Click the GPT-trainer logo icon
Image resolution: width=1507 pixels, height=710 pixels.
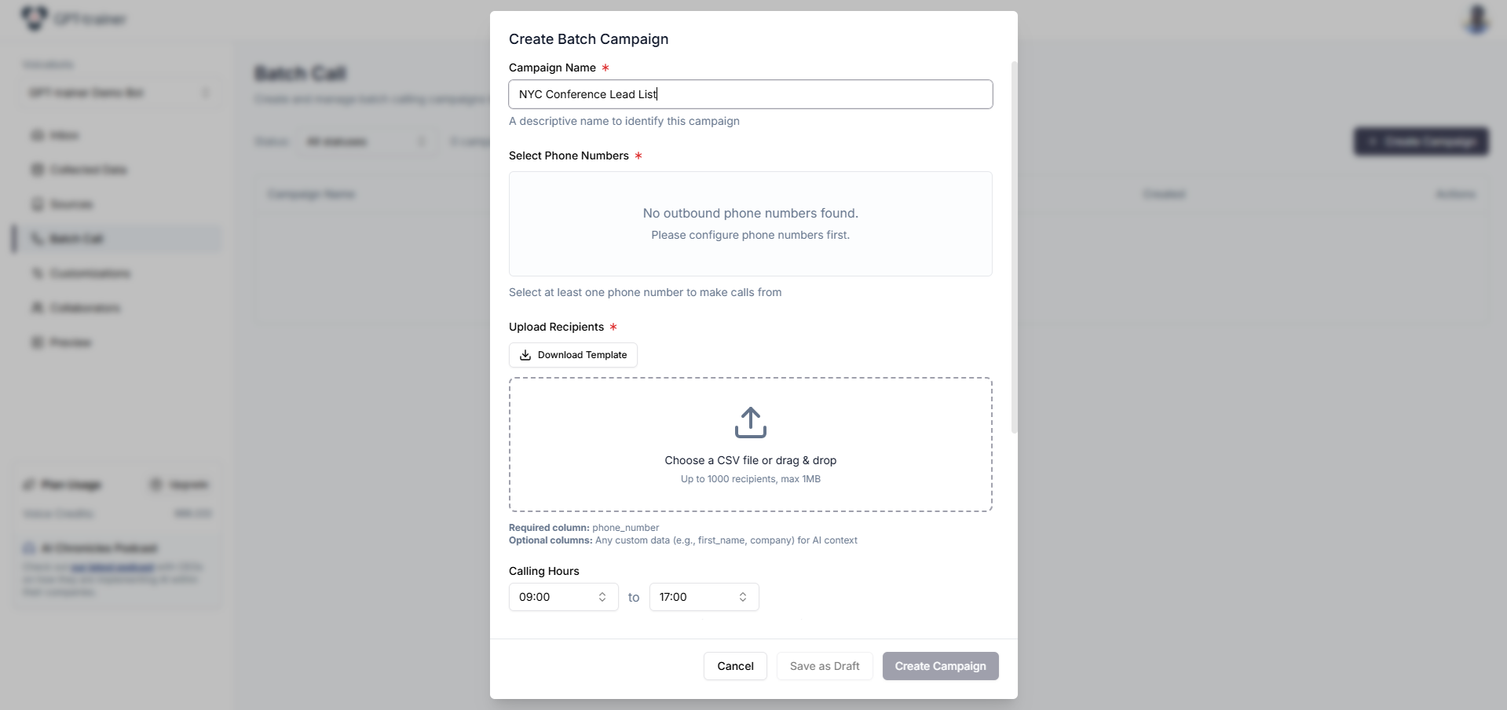coord(34,17)
